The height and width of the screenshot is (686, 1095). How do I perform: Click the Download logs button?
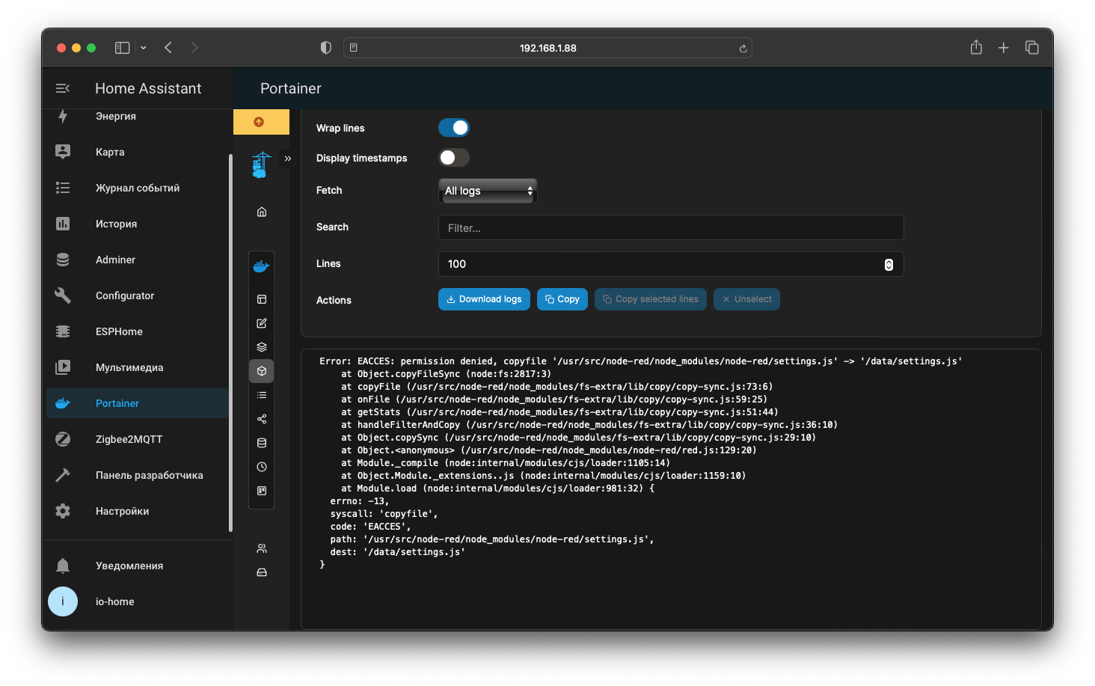[x=484, y=299]
